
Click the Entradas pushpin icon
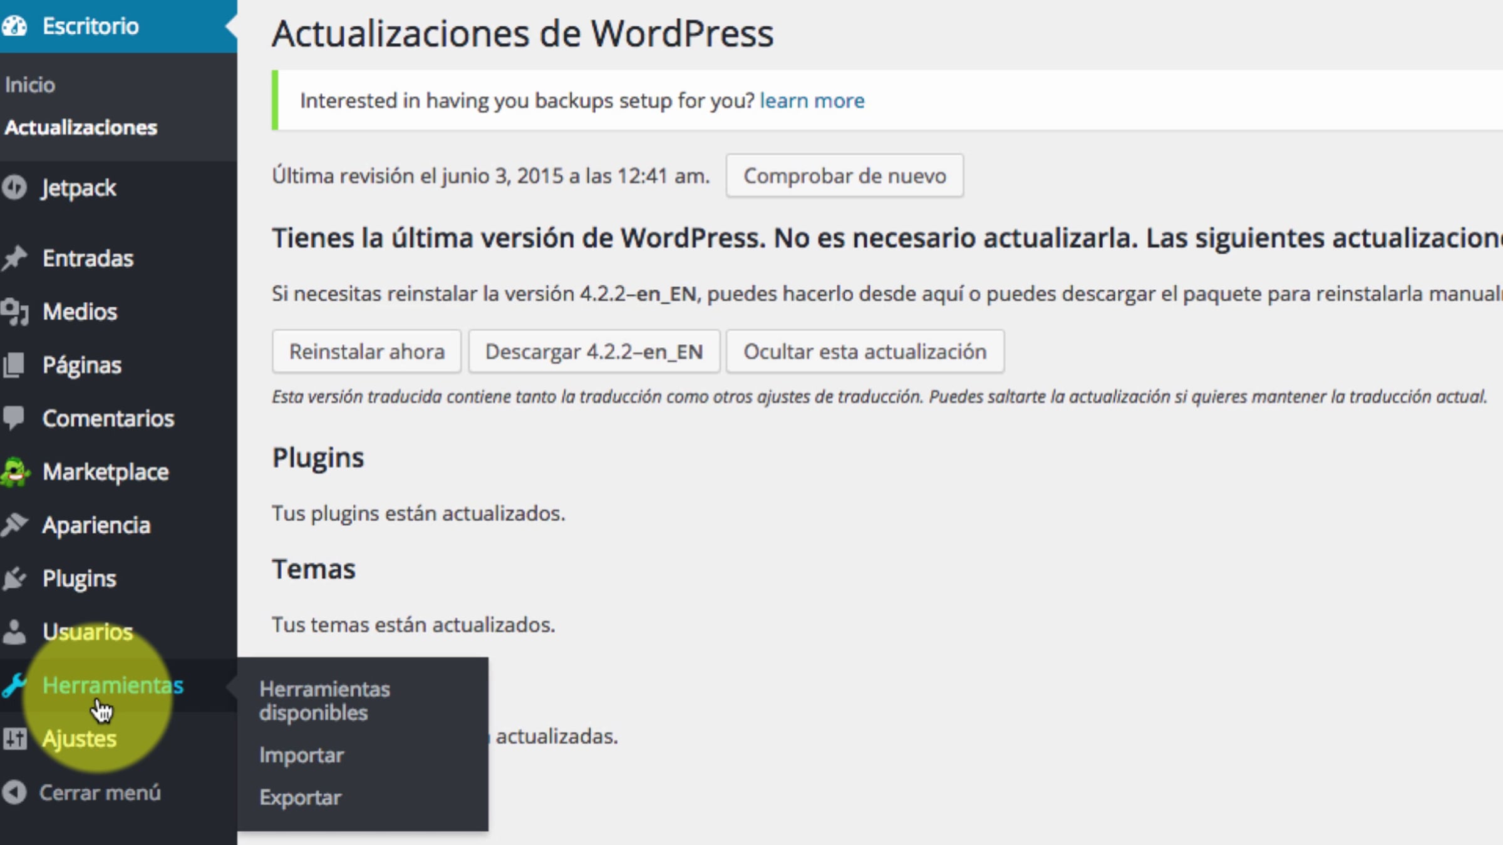pos(14,258)
